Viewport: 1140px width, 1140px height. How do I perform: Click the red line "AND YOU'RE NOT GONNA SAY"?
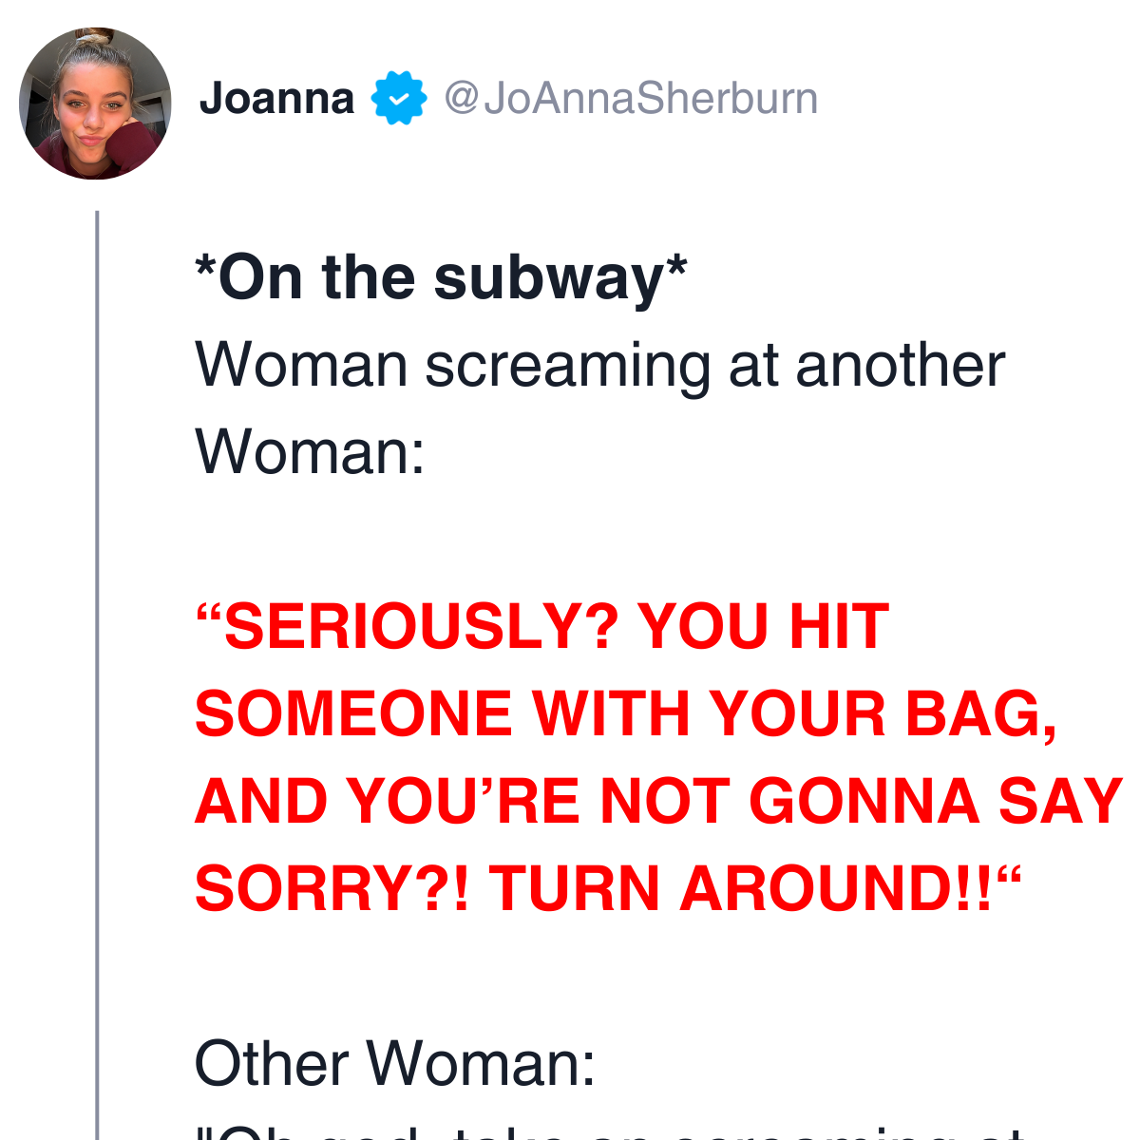click(x=658, y=801)
